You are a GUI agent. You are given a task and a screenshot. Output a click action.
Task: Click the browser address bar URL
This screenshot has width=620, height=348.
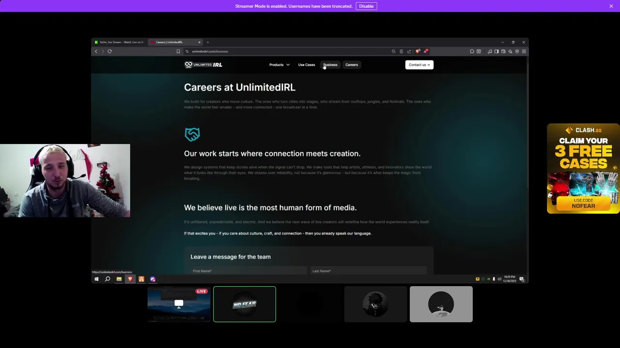click(x=210, y=51)
